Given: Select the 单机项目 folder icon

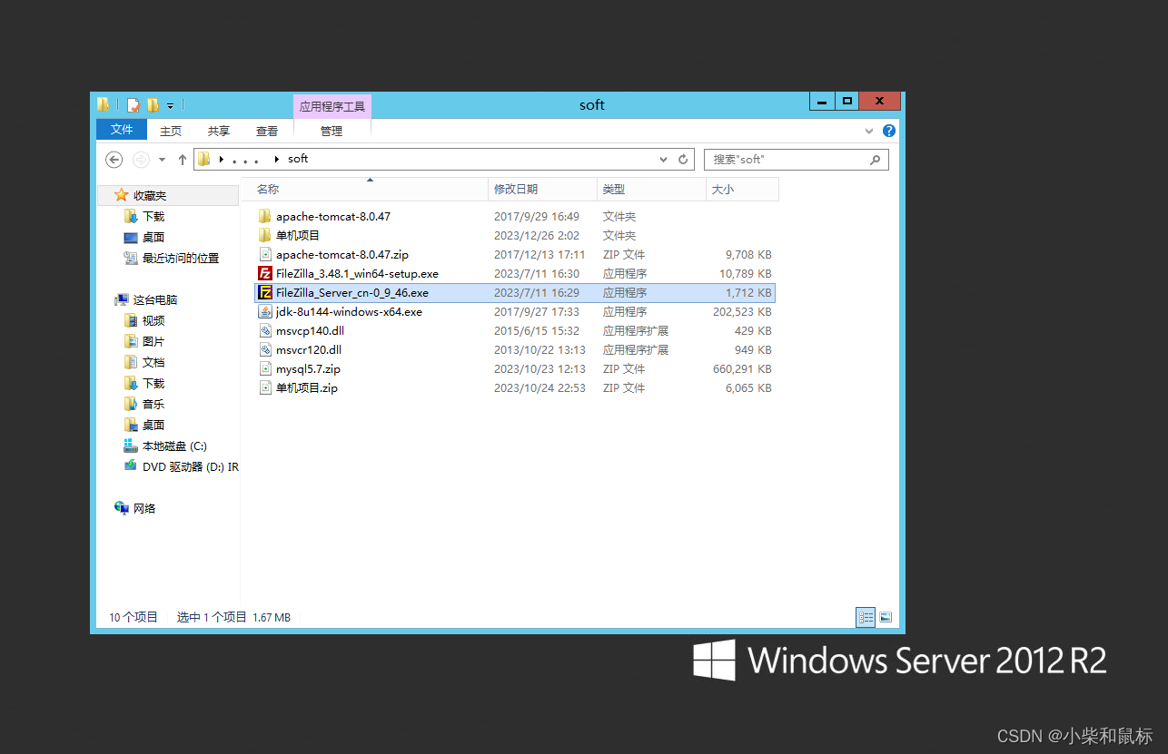Looking at the screenshot, I should click(x=265, y=236).
